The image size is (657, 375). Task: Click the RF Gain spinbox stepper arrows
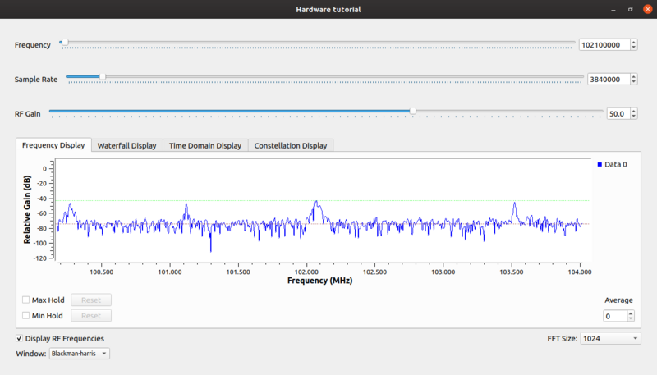[x=634, y=113]
